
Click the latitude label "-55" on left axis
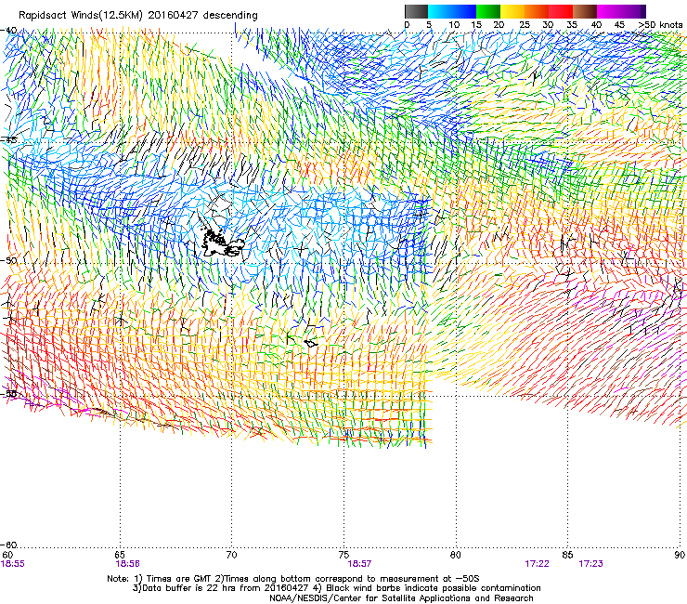pos(8,393)
